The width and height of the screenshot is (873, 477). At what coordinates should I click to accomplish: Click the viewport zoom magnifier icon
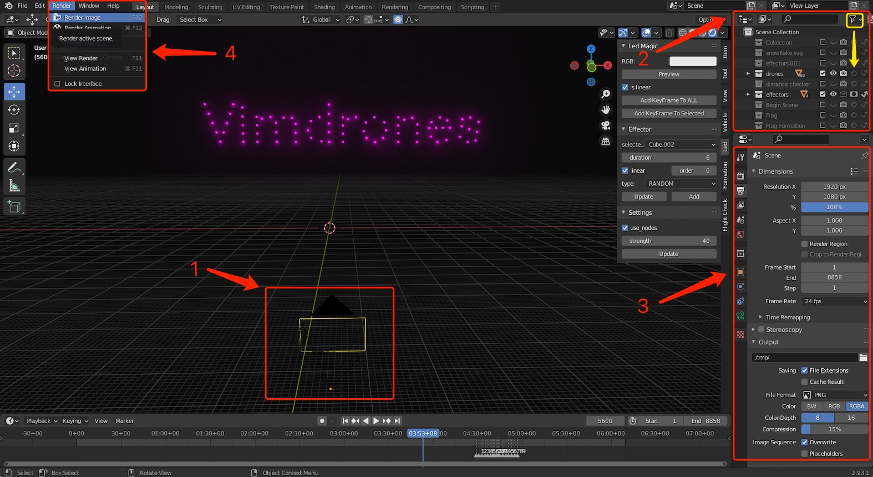pyautogui.click(x=606, y=94)
